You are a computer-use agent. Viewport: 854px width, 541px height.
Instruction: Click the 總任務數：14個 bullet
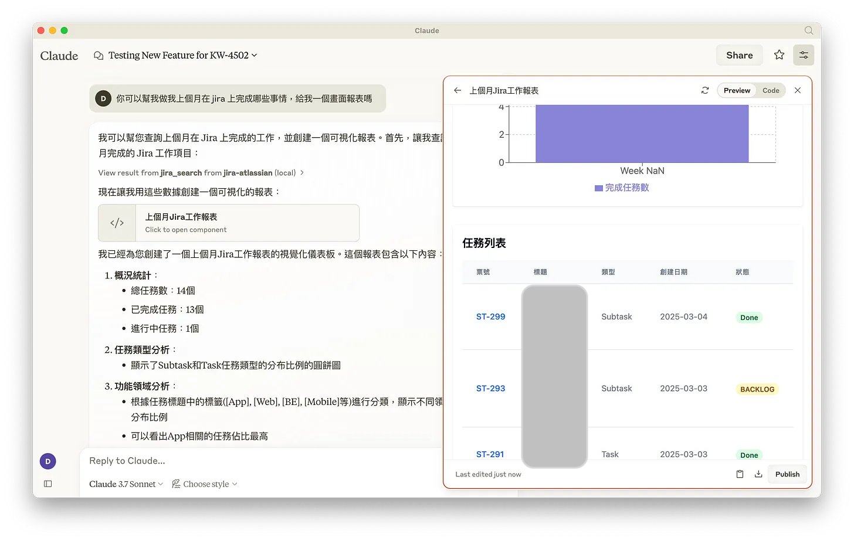[x=163, y=291]
